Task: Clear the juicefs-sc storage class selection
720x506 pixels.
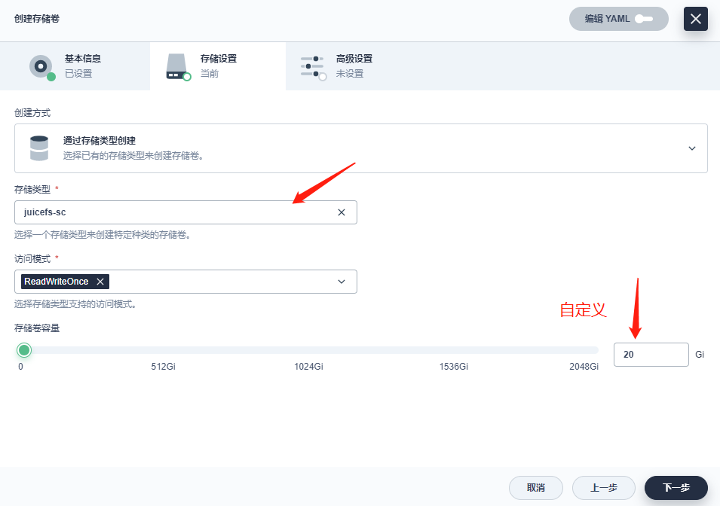Action: [342, 212]
